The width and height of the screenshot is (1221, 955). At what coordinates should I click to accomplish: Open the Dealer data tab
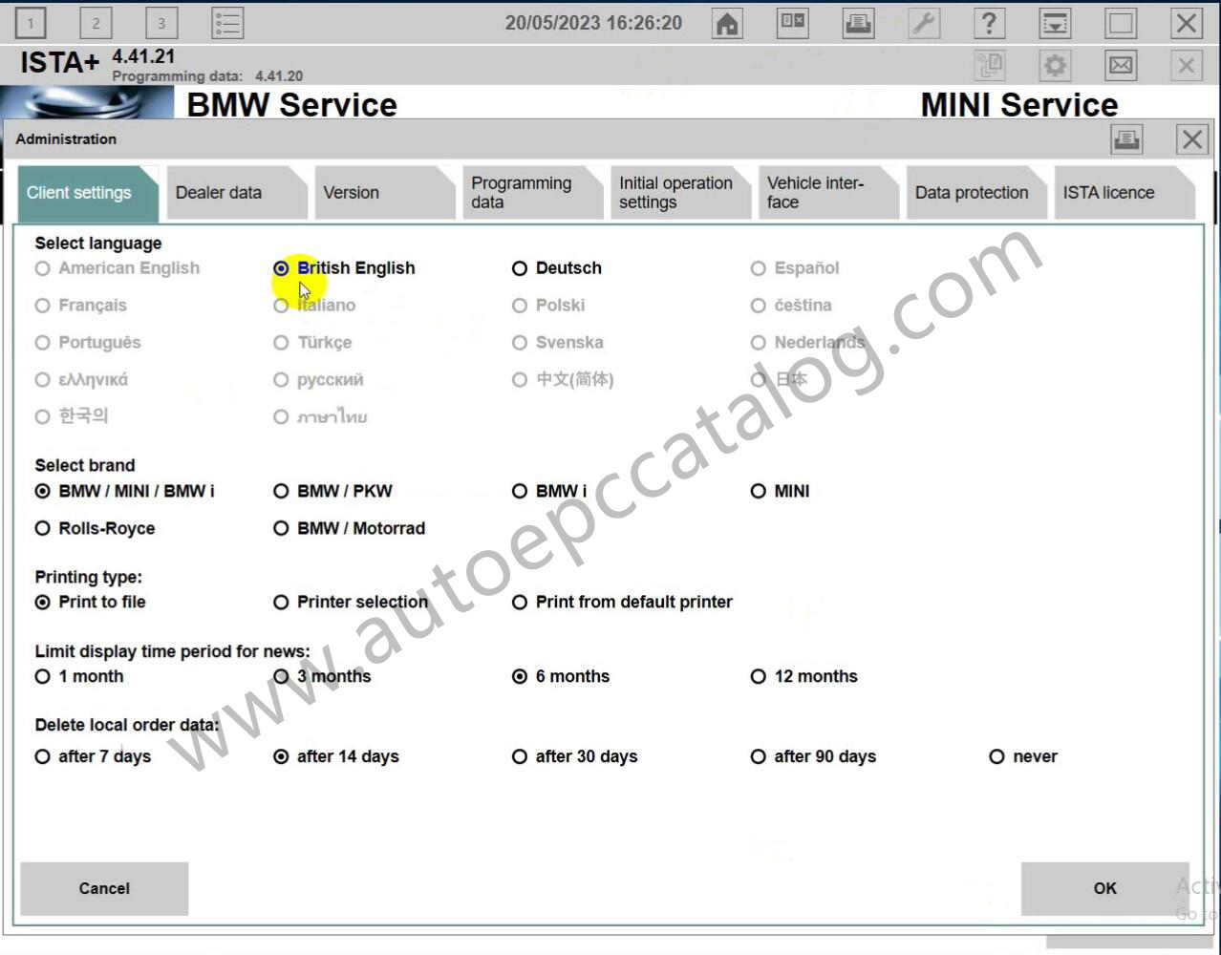pyautogui.click(x=235, y=193)
